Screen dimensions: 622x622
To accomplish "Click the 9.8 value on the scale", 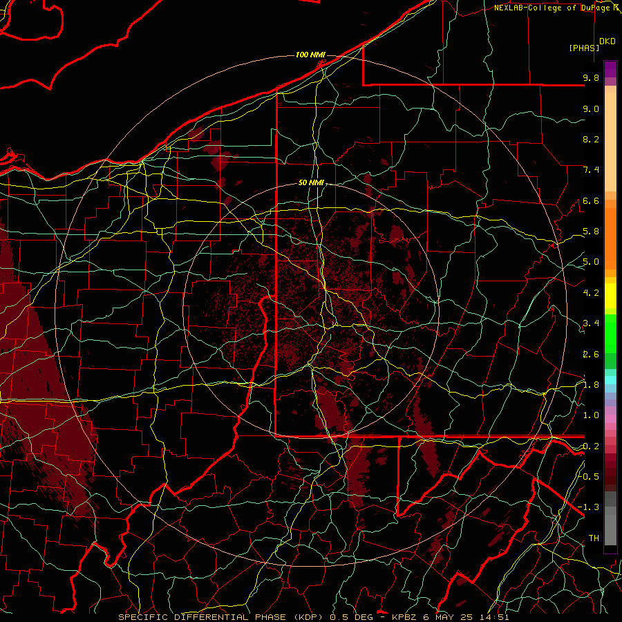I will (x=591, y=77).
